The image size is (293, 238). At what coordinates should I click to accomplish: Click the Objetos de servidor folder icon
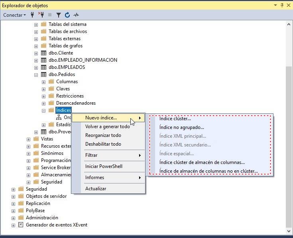click(x=21, y=196)
